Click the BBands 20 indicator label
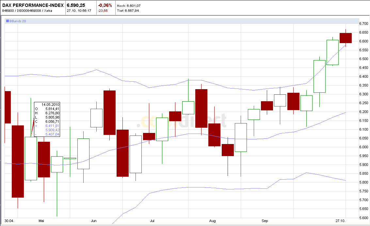Image resolution: width=370 pixels, height=226 pixels. [x=18, y=21]
